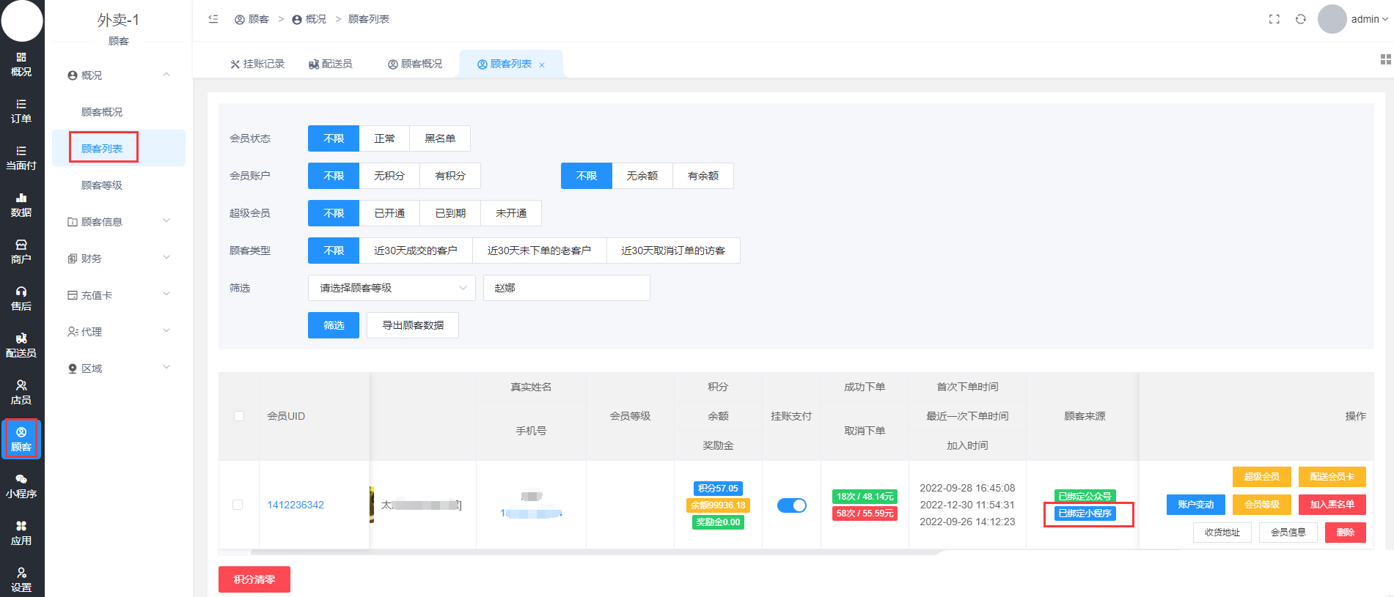Collapse the side menu with fold icon
1394x597 pixels.
(213, 19)
